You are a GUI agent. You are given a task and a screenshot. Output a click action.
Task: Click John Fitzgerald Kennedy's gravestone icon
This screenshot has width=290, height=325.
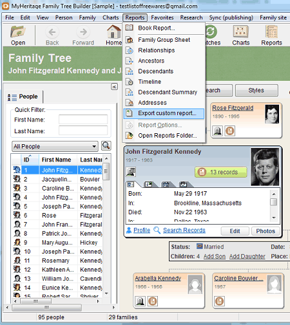pyautogui.click(x=131, y=172)
